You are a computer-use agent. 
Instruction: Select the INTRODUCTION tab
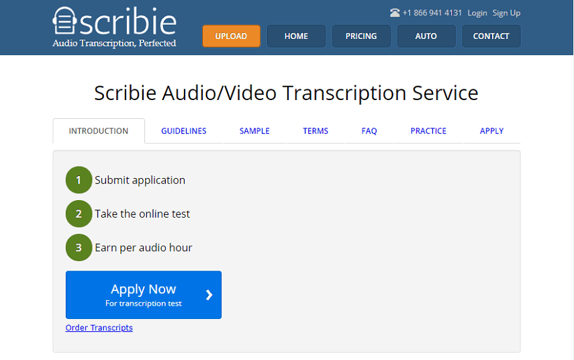99,131
